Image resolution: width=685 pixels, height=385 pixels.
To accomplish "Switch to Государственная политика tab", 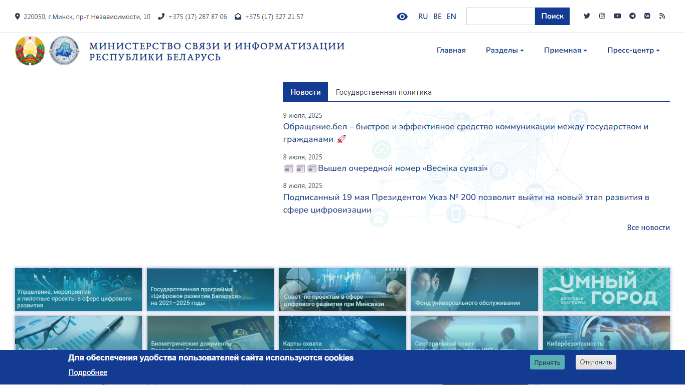I will 384,92.
